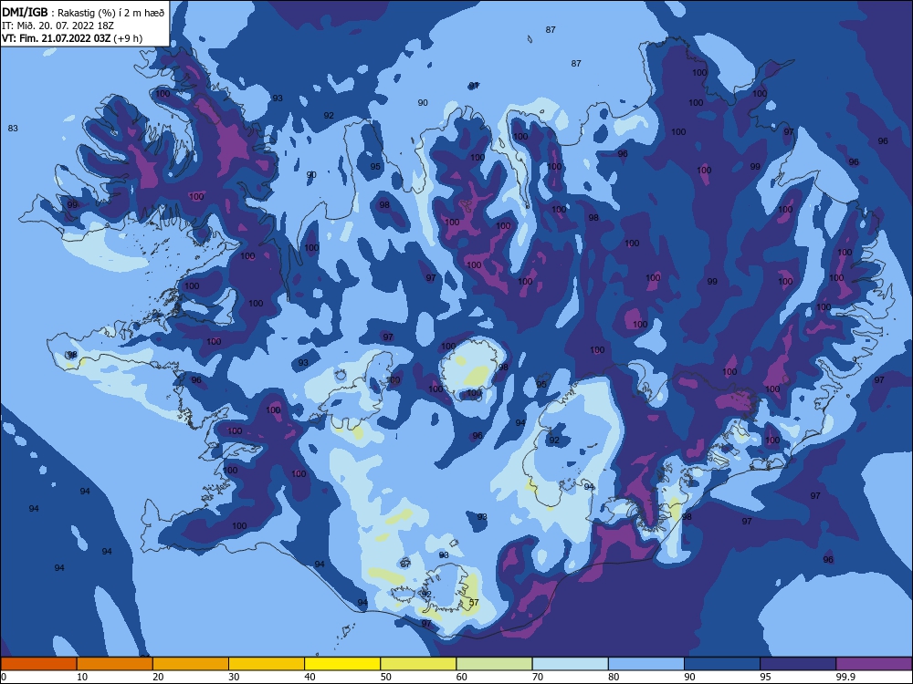Click the dark orange 0–10 legend swatch
Image resolution: width=913 pixels, height=684 pixels.
point(38,664)
